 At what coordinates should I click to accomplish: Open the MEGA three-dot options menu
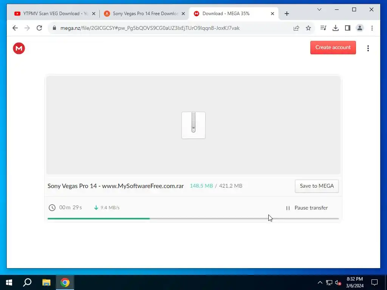[x=368, y=48]
